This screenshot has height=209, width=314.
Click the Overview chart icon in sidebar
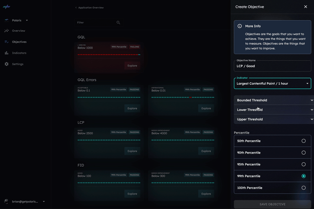coord(7,31)
